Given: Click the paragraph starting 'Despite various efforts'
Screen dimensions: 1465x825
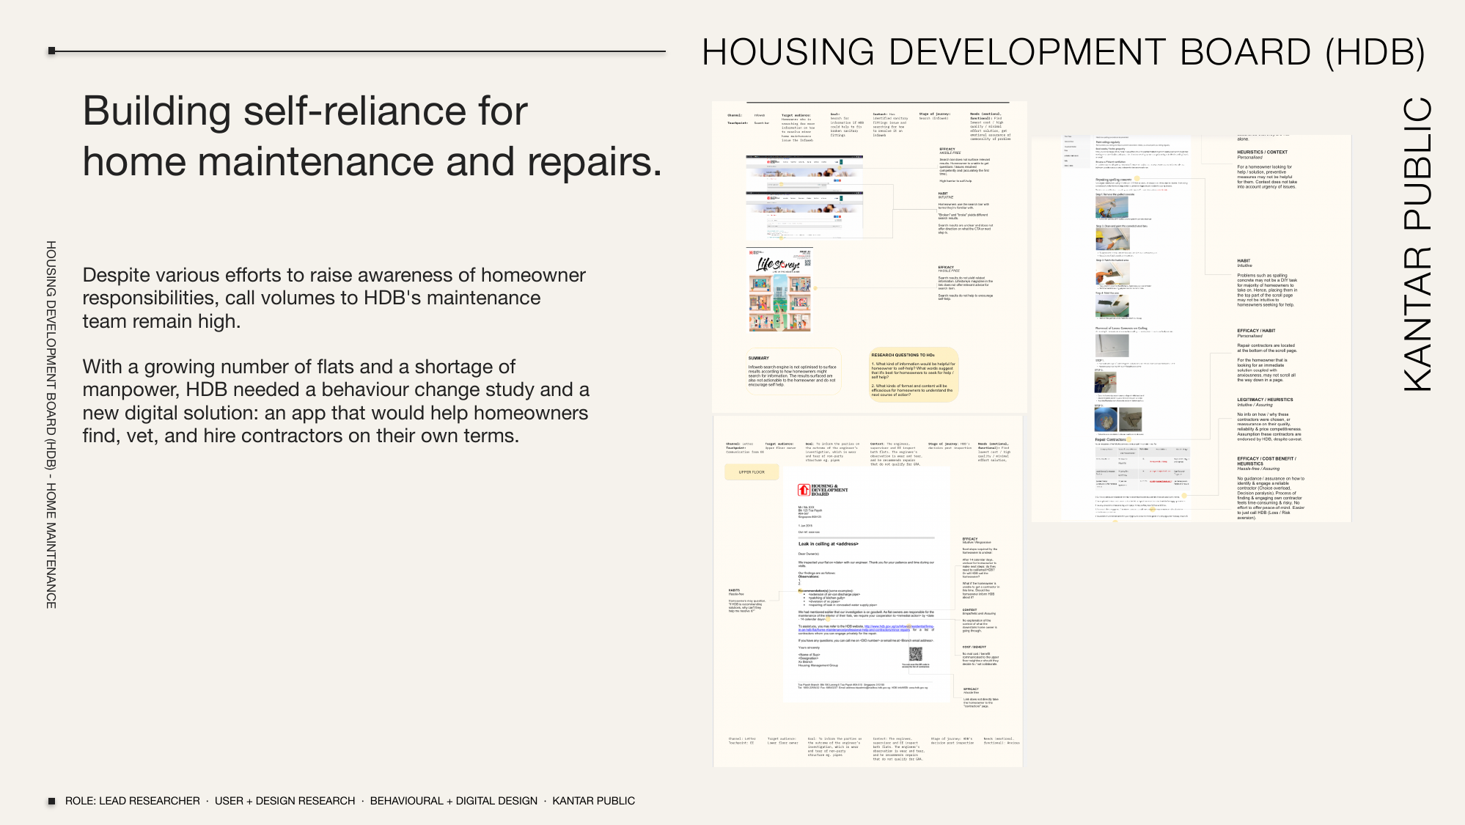Looking at the screenshot, I should pyautogui.click(x=334, y=298).
